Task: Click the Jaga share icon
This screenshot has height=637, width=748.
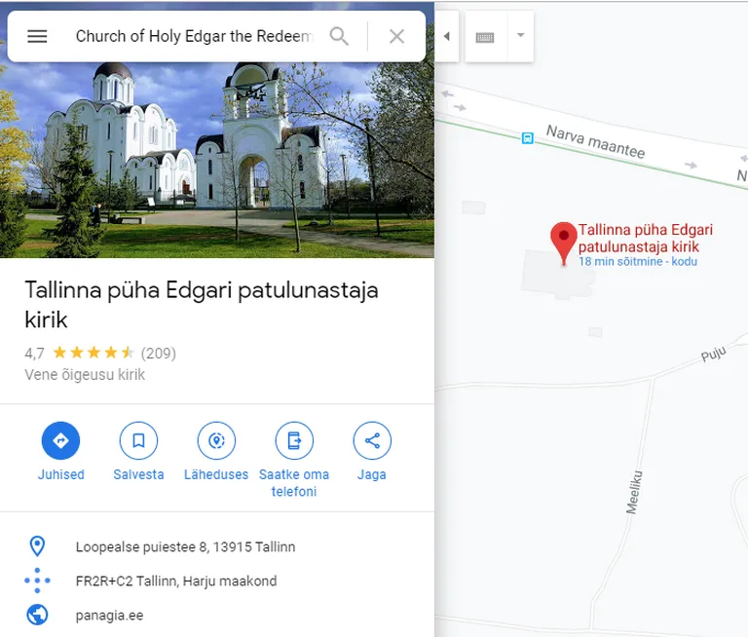Action: [372, 440]
